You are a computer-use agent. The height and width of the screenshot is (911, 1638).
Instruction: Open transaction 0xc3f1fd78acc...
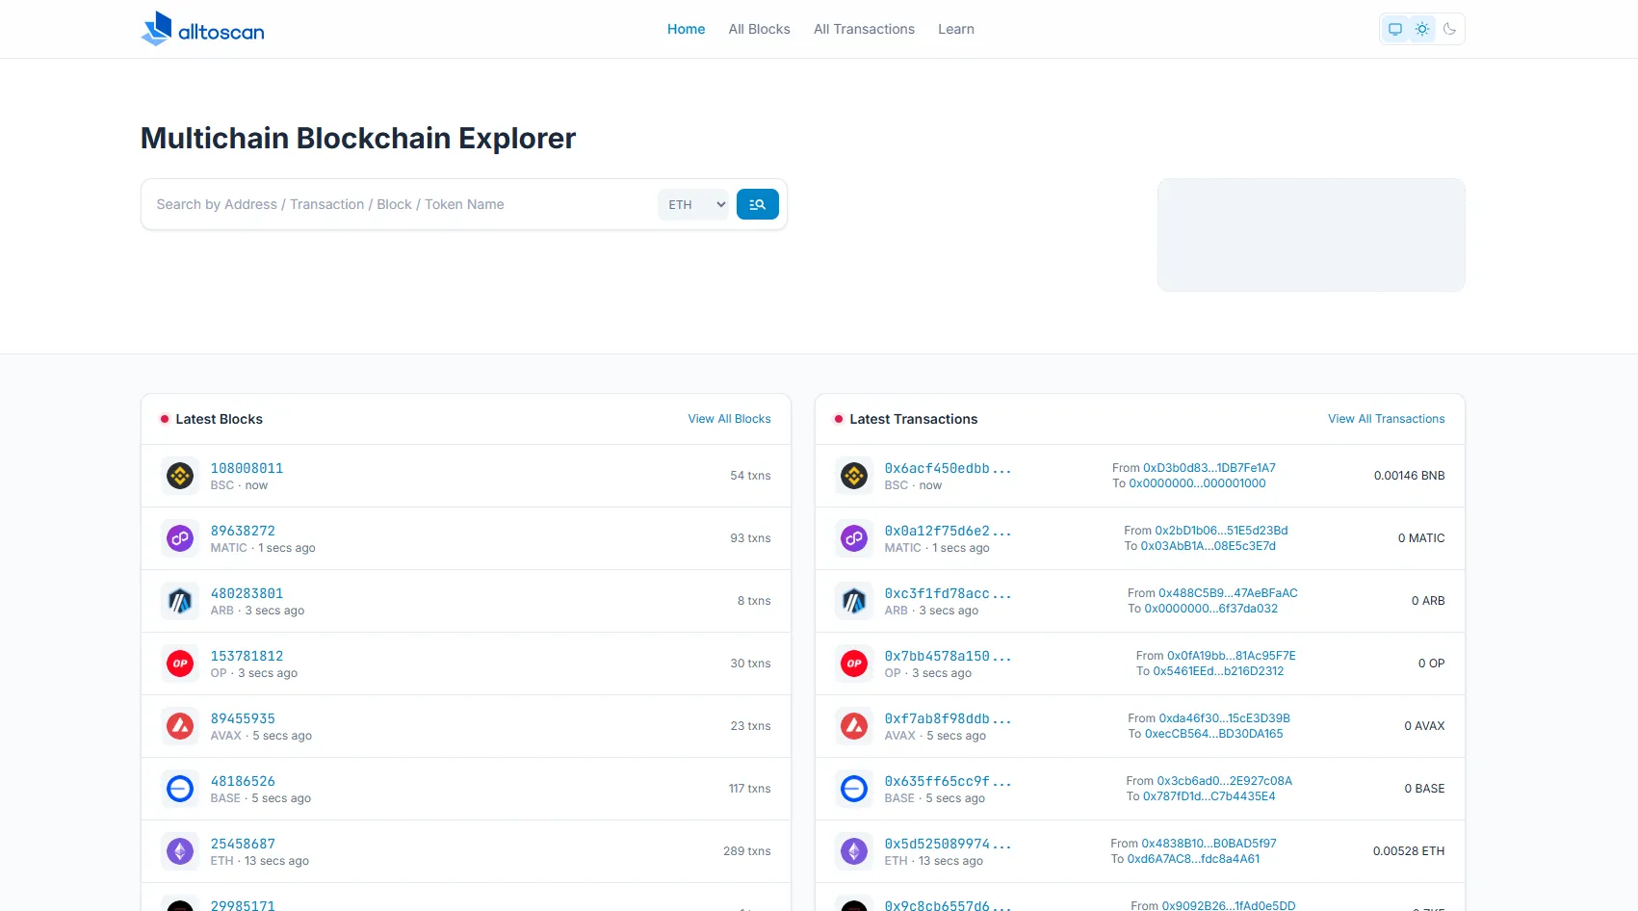point(948,593)
